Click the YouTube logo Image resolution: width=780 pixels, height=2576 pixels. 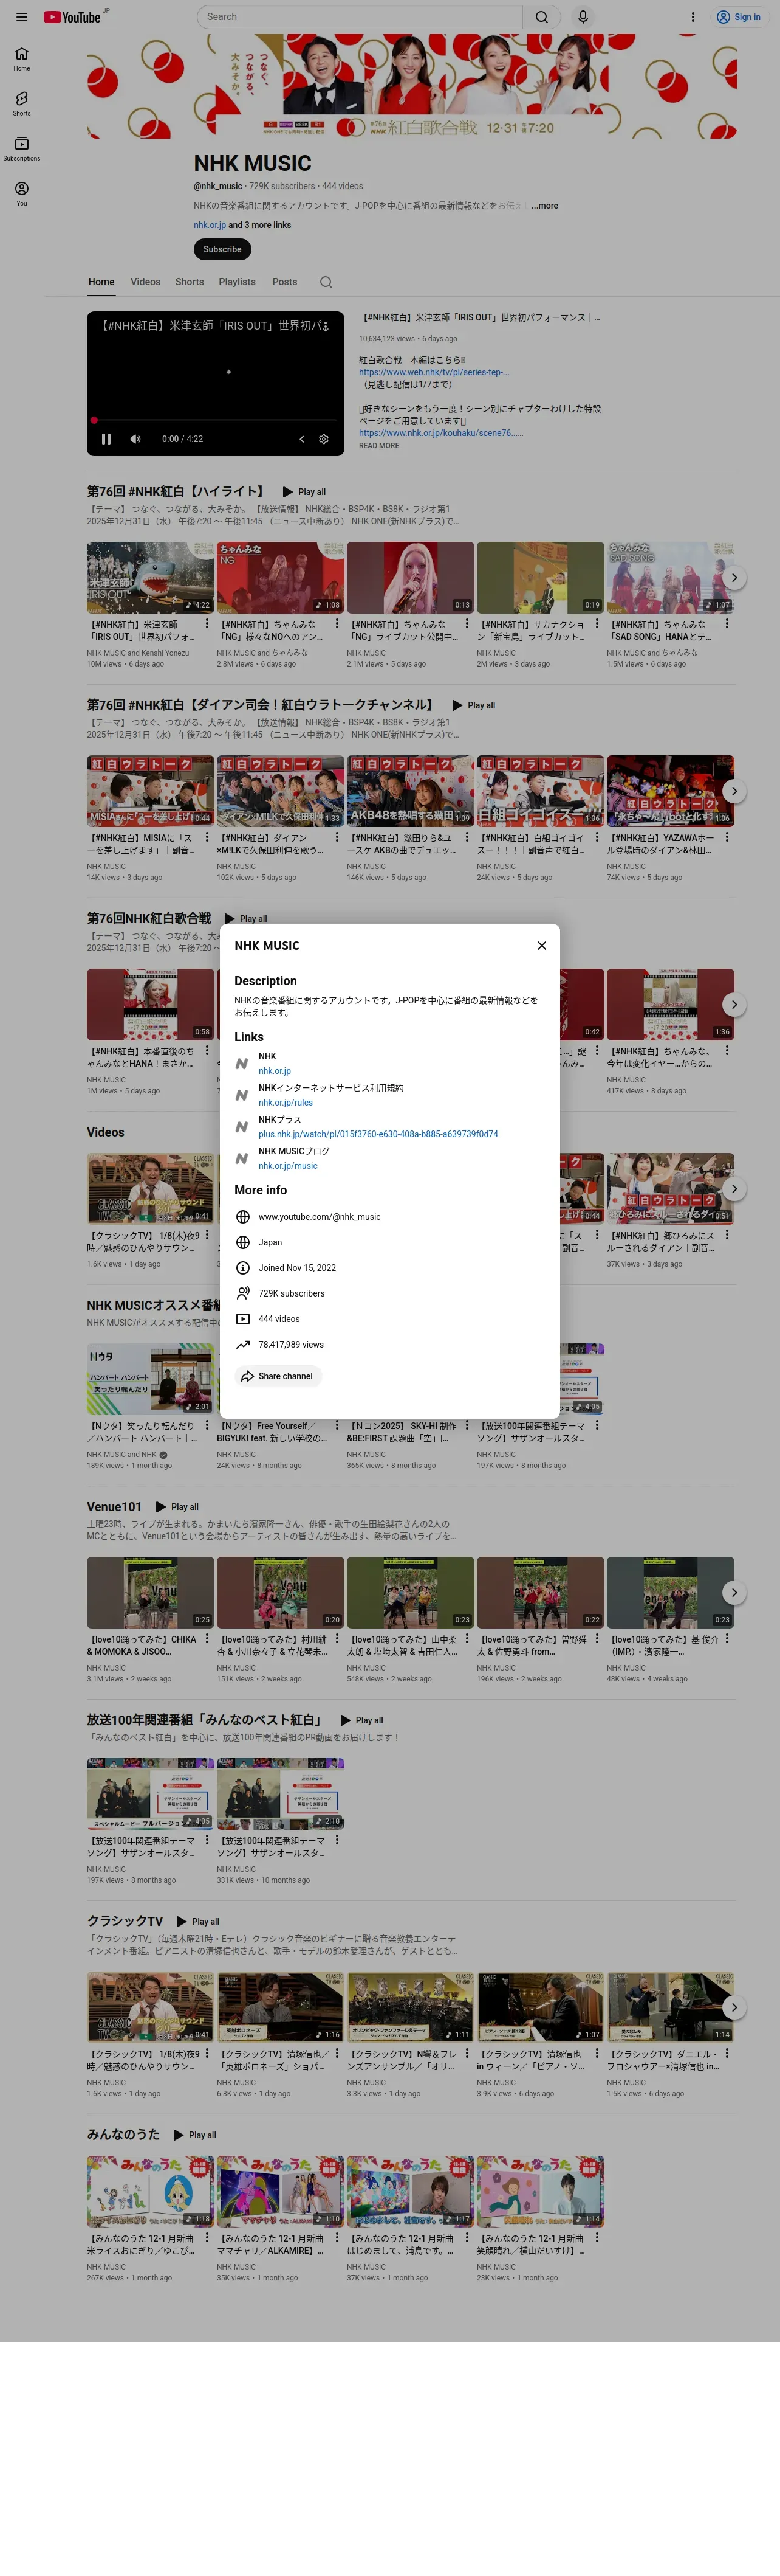(x=73, y=17)
